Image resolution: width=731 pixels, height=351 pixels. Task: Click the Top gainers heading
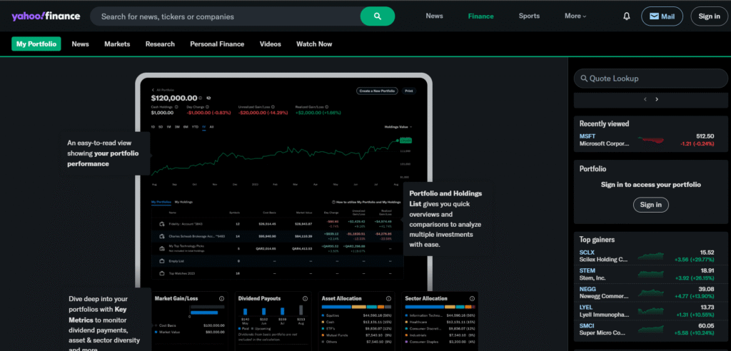[x=597, y=240]
